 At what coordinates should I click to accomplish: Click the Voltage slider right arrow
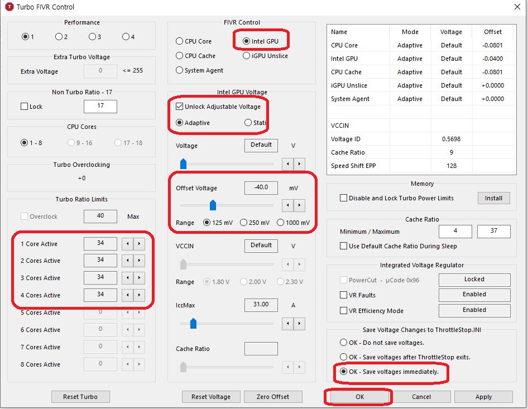tap(299, 164)
